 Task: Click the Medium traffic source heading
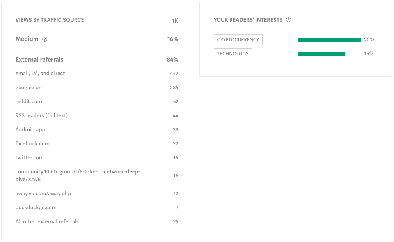pos(27,39)
